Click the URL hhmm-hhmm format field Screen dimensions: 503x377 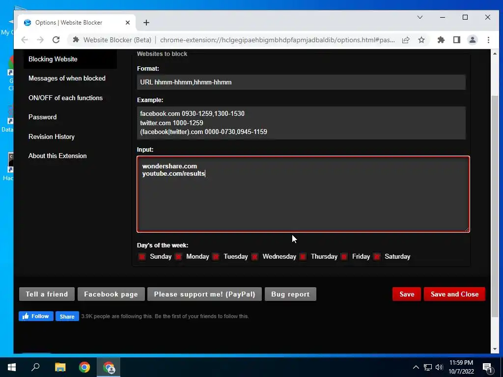(x=301, y=82)
